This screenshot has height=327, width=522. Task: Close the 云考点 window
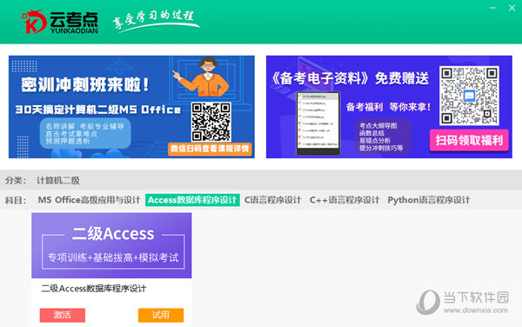[x=512, y=8]
